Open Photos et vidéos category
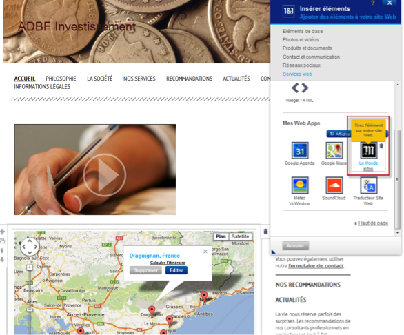This screenshot has height=335, width=404. point(301,40)
